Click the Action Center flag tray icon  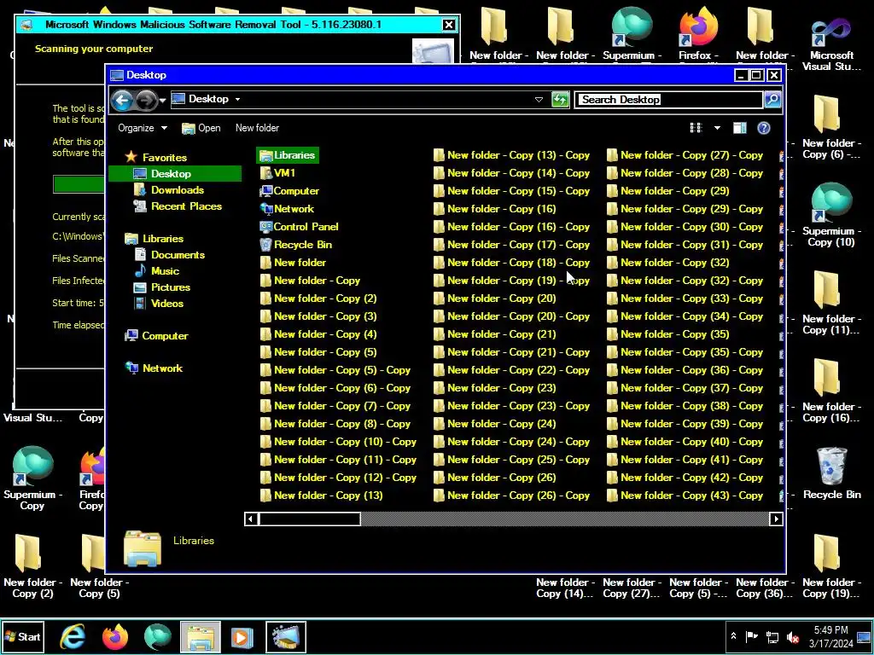[x=751, y=636]
